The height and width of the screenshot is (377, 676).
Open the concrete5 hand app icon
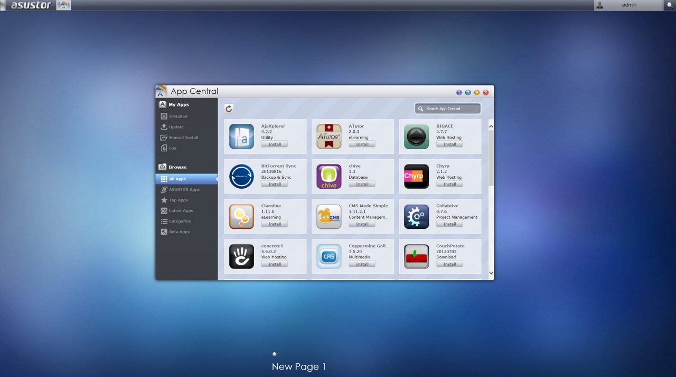[x=241, y=257]
